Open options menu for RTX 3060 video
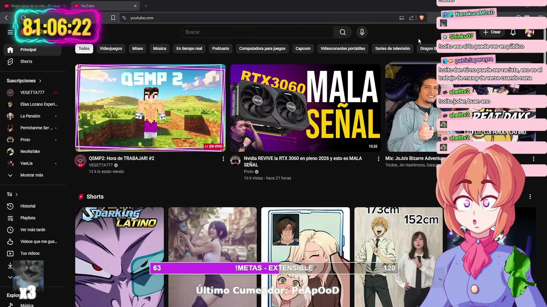 pos(378,159)
